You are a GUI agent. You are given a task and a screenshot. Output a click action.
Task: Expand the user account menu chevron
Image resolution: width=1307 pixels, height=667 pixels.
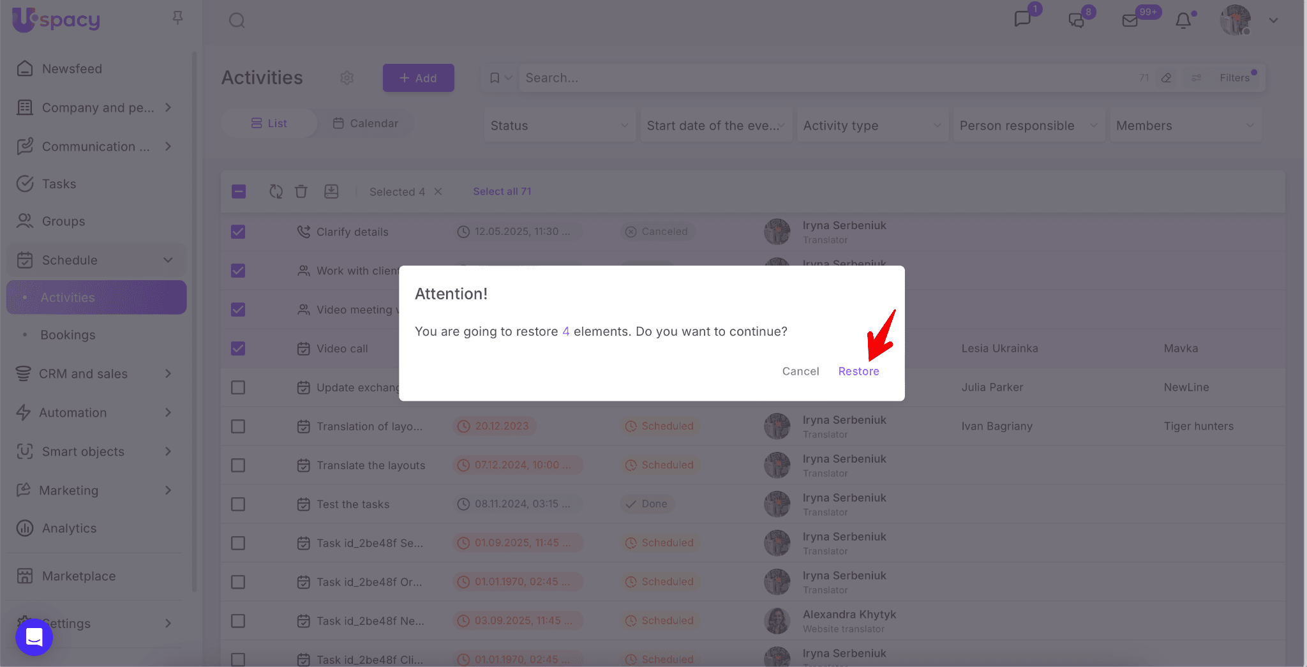1273,20
